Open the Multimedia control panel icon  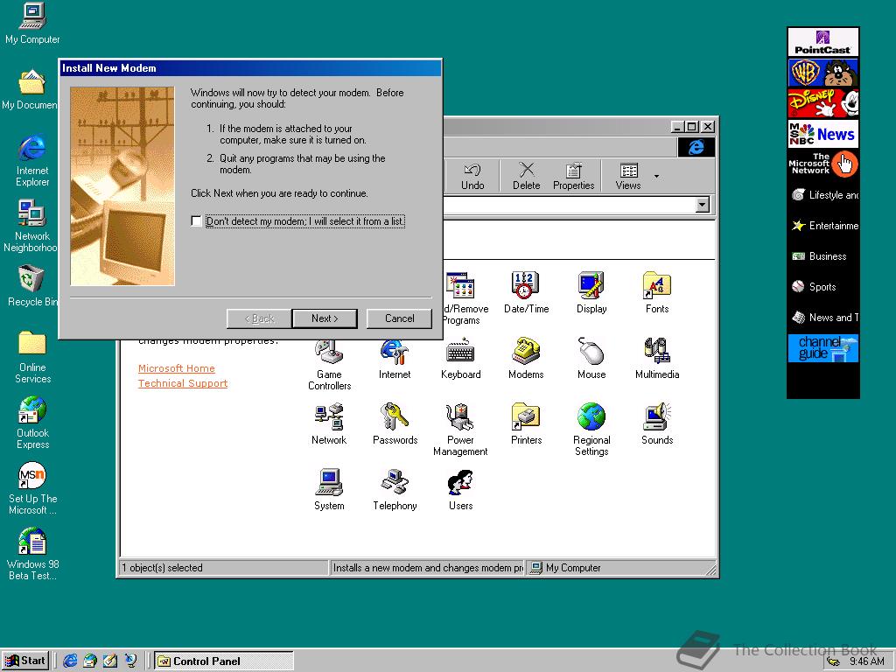click(657, 359)
